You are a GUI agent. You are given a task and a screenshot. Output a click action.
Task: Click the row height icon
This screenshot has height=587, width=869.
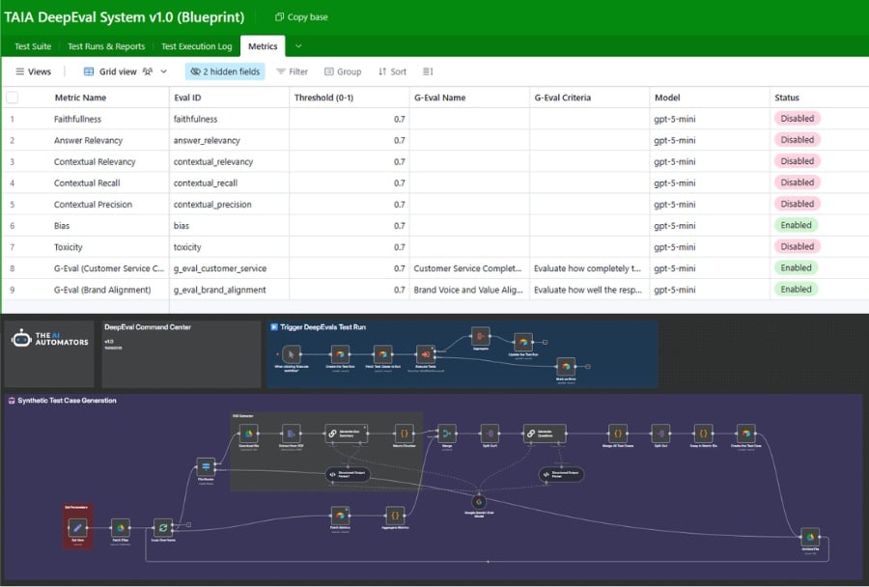click(x=428, y=71)
